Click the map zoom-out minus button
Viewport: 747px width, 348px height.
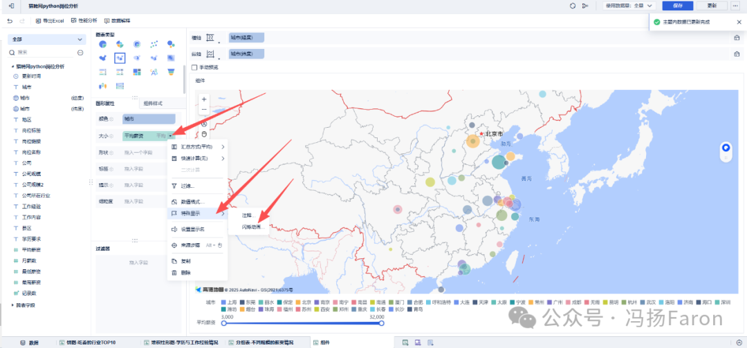point(204,109)
